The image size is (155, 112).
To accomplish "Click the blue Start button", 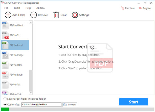I will (x=134, y=102).
